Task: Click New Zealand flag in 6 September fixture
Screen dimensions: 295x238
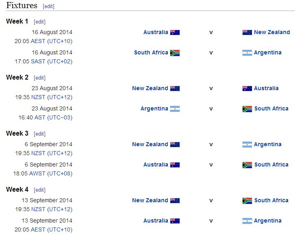Action: point(175,144)
